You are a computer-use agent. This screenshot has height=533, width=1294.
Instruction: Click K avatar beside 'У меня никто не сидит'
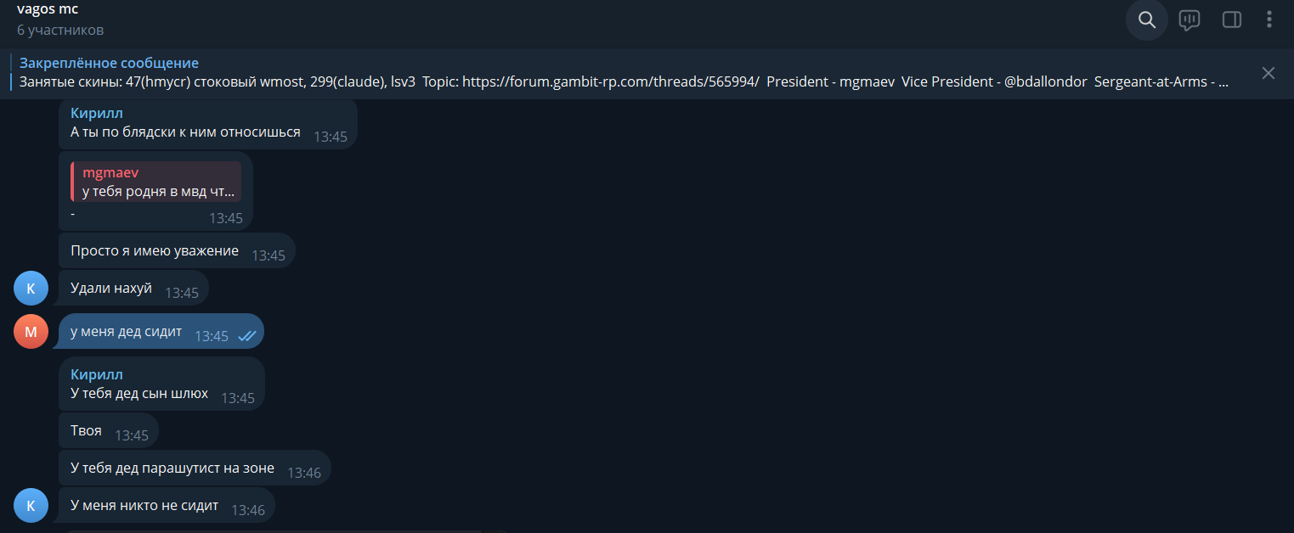[31, 506]
